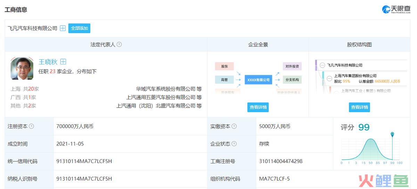The width and height of the screenshot is (417, 189).
Task: Click the 天眼查 logo
Action: click(396, 9)
